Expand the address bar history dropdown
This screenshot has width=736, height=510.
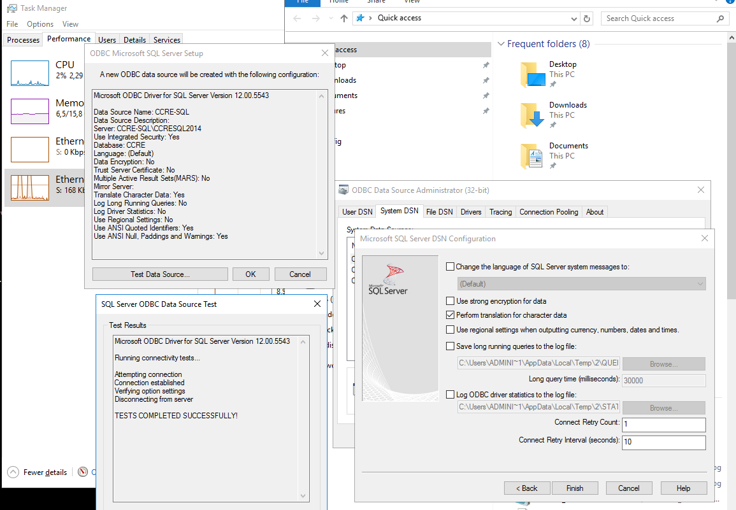574,18
